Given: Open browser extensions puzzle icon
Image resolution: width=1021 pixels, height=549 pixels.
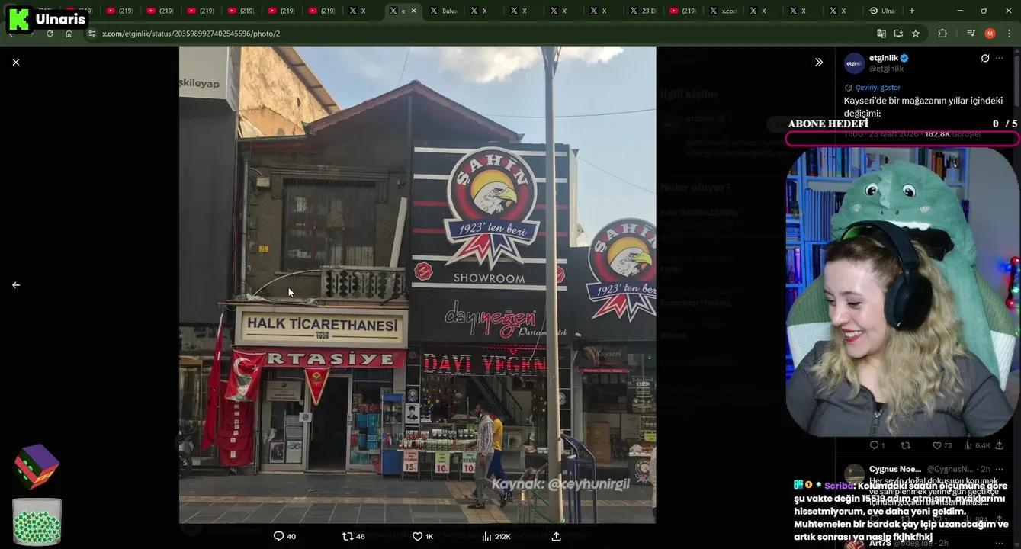Looking at the screenshot, I should pos(942,34).
